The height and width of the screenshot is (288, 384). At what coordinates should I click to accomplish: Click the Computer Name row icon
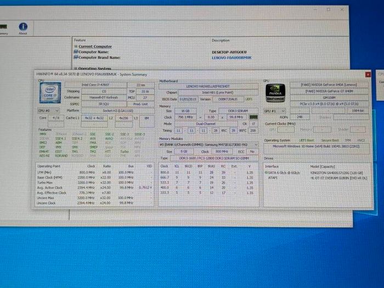(76, 52)
